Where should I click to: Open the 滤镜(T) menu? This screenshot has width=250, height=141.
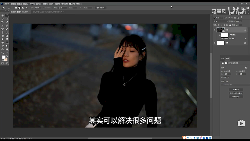[x=45, y=4]
